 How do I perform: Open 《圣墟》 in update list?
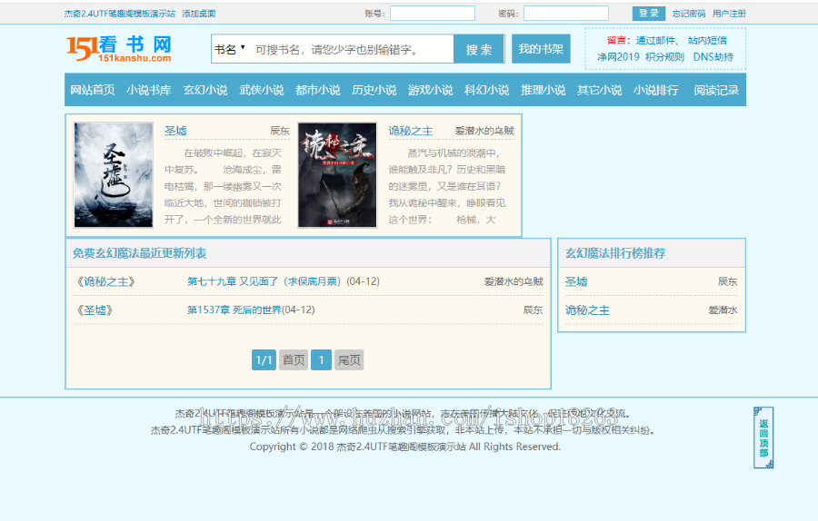click(x=95, y=310)
